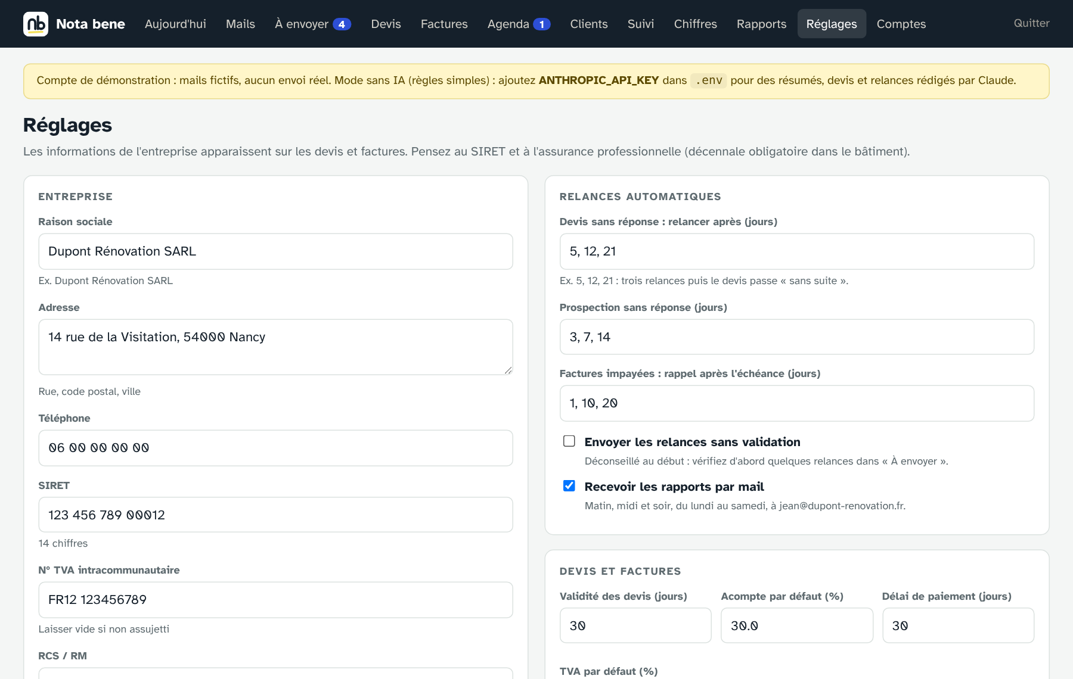1073x679 pixels.
Task: Click the À envoyer count badge 4
Action: (342, 24)
